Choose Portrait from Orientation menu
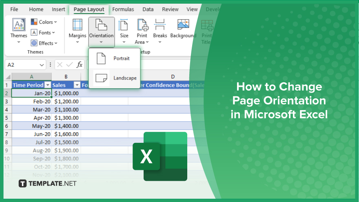 [x=115, y=58]
